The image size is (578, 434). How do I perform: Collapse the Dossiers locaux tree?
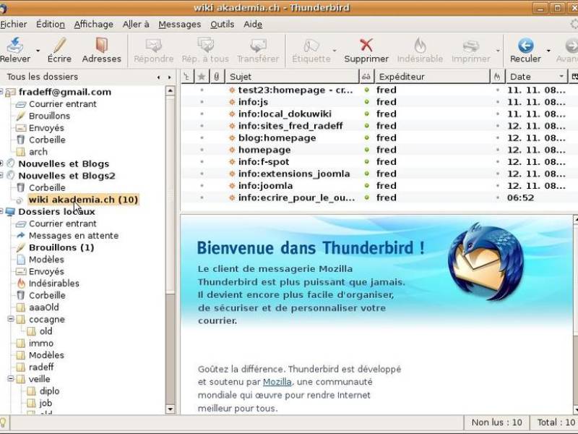click(x=1, y=211)
